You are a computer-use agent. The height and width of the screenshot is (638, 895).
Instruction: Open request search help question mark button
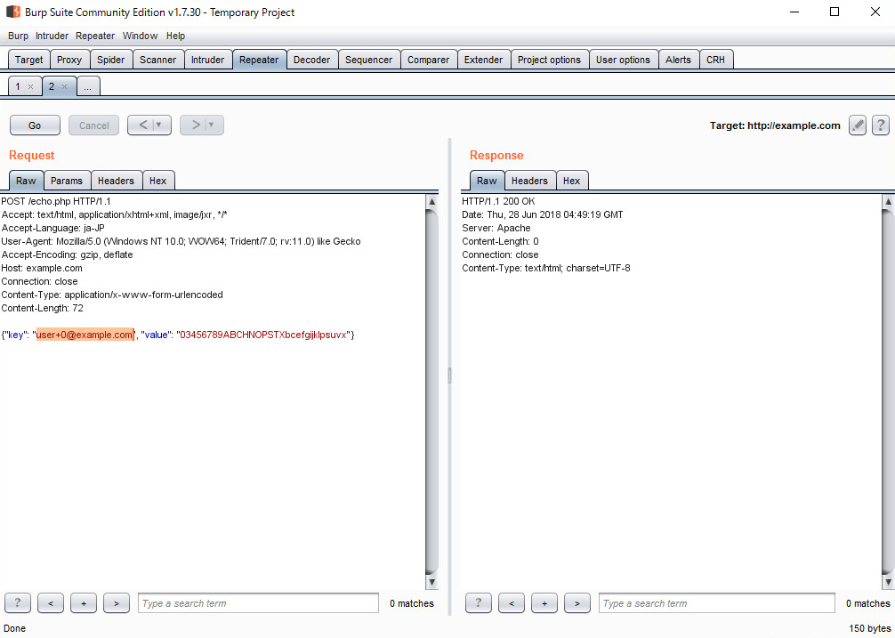pos(18,602)
